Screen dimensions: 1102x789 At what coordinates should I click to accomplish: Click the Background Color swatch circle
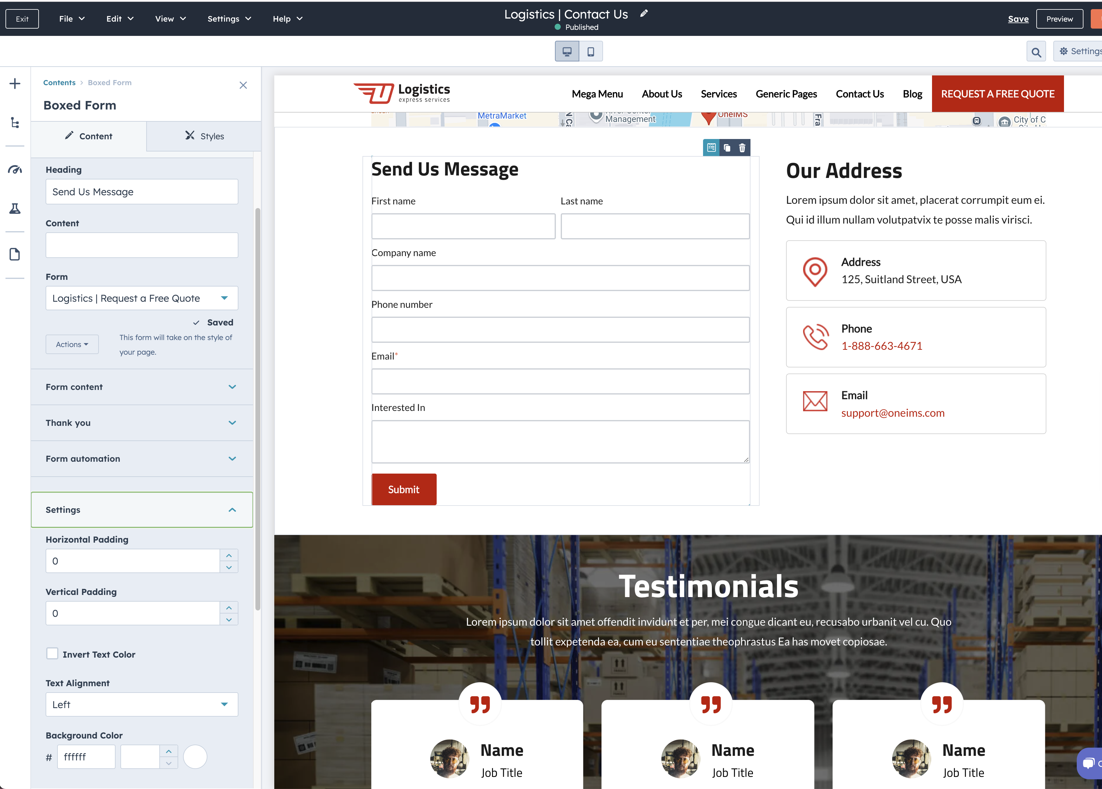[195, 756]
